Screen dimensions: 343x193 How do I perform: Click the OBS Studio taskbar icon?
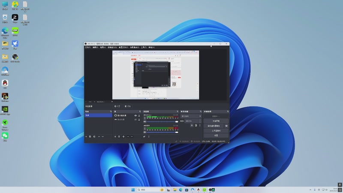[210, 190]
